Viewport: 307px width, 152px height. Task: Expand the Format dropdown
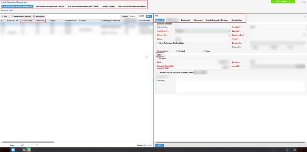305,39
